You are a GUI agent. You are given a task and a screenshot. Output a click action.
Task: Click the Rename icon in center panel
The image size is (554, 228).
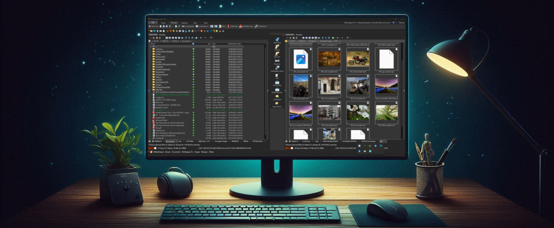277,61
